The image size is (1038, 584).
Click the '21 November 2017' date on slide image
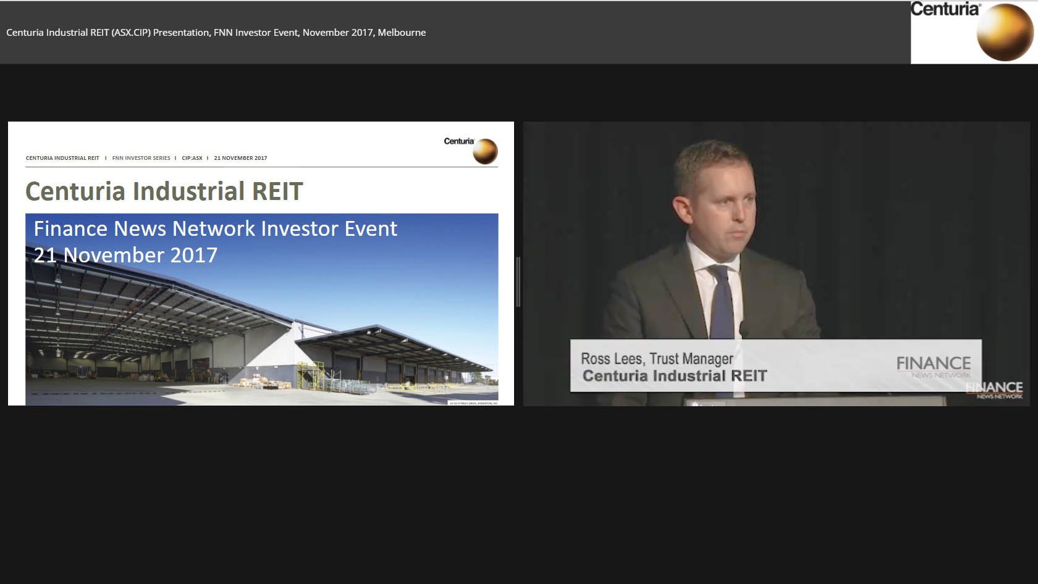125,256
